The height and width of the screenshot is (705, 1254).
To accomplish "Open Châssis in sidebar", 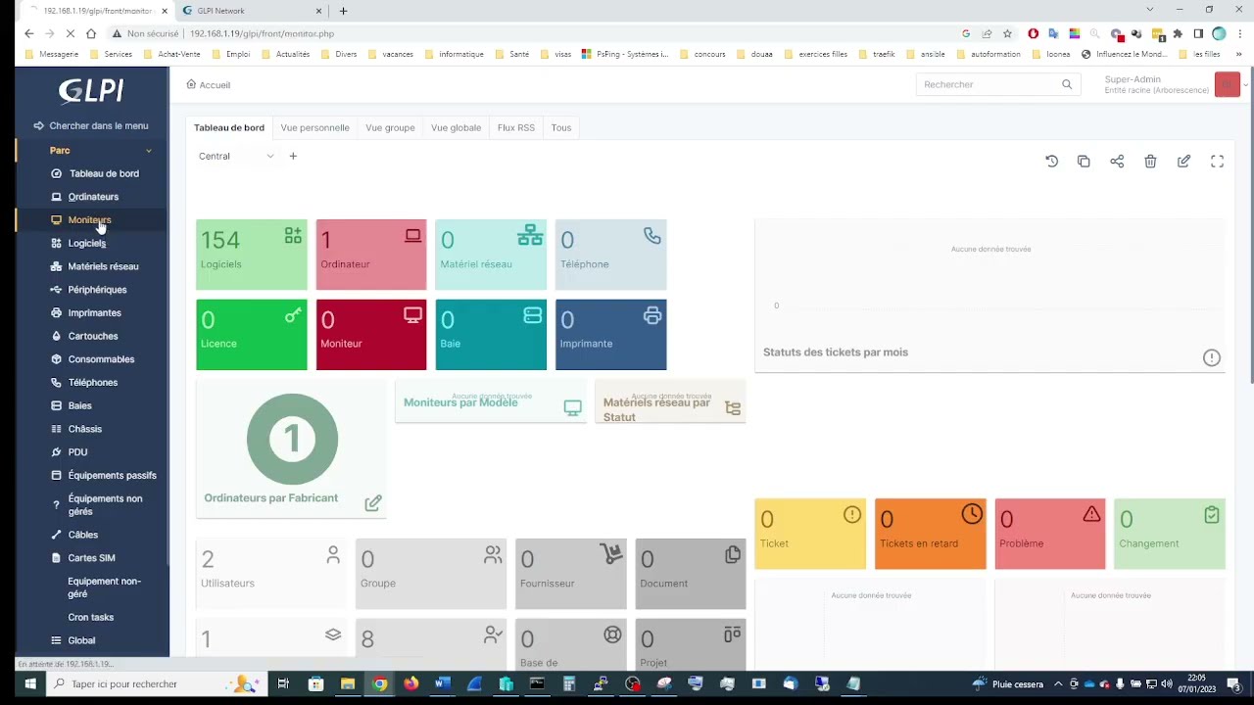I will click(x=76, y=429).
